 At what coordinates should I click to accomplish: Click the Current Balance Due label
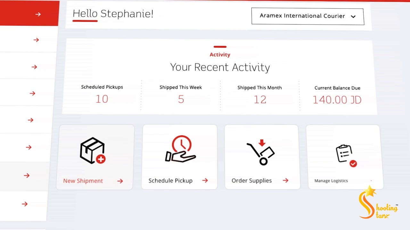[337, 88]
